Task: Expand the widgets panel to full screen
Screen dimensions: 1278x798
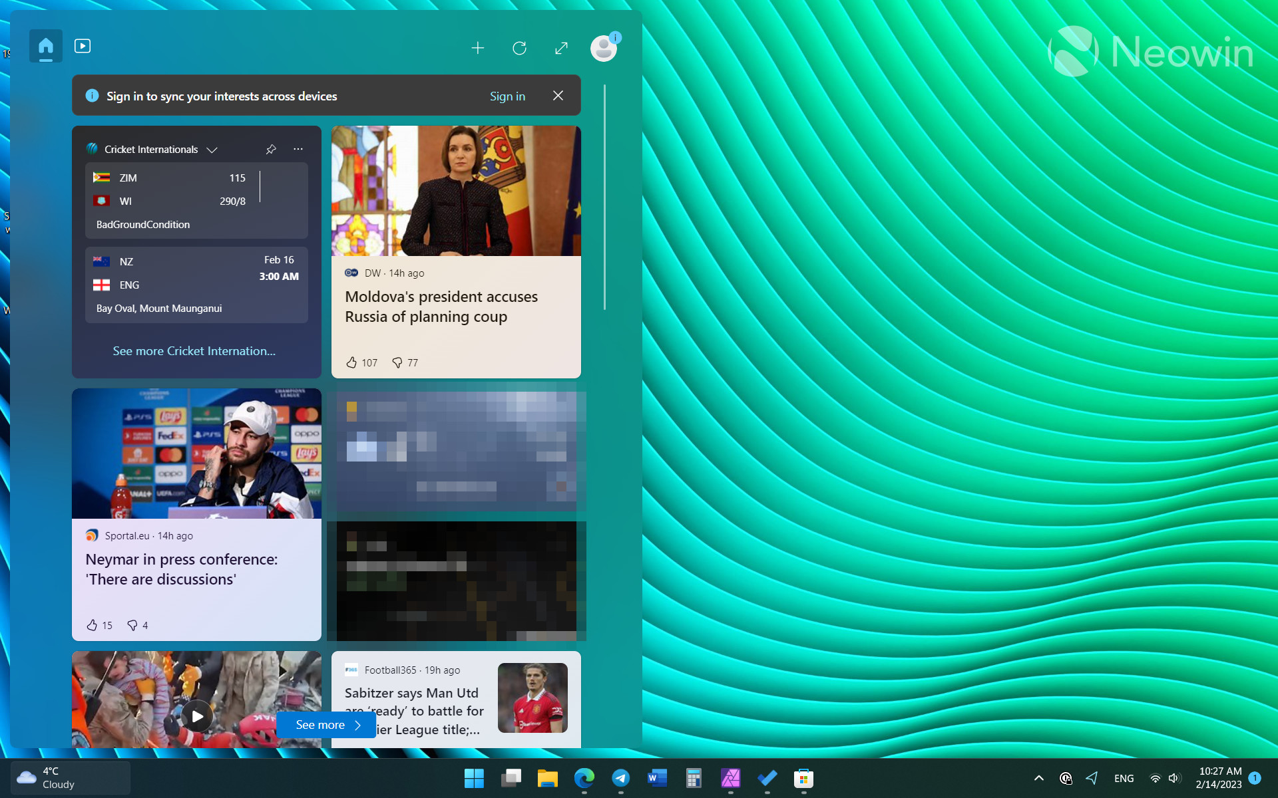Action: (x=561, y=48)
